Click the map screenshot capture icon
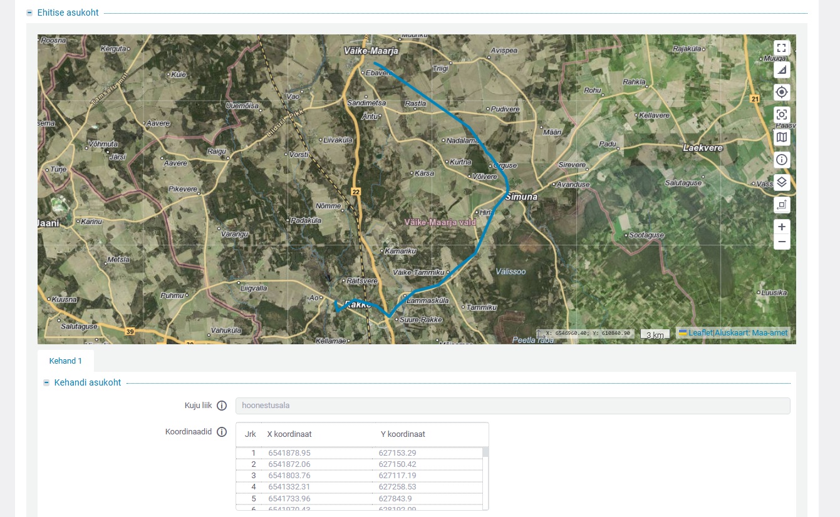Viewport: 840px width, 517px height. 781,115
